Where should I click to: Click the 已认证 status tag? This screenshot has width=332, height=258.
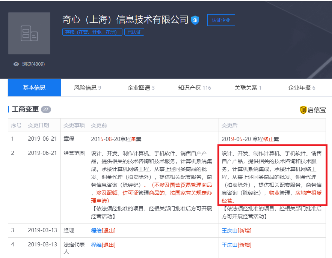(134, 32)
